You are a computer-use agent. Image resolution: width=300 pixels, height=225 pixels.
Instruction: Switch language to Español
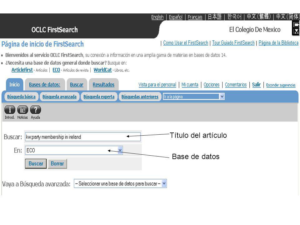tap(176, 17)
